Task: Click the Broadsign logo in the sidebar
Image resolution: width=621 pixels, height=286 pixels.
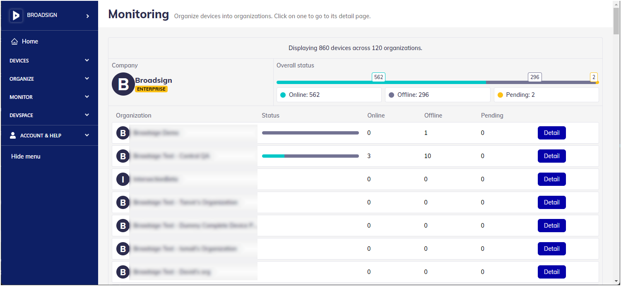Action: click(x=16, y=16)
